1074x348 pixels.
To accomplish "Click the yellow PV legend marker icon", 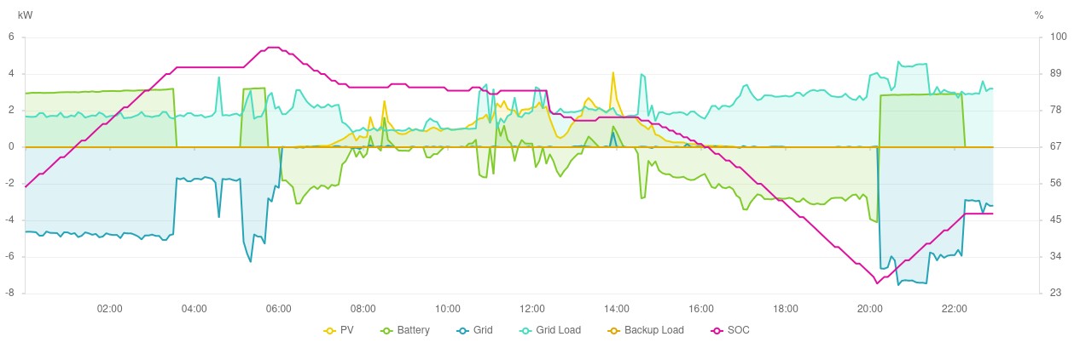I will coord(330,330).
